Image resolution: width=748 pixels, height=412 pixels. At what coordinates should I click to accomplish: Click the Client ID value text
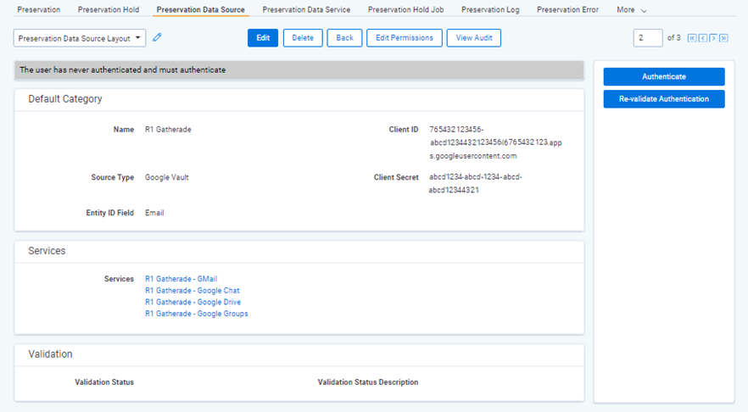tap(495, 142)
